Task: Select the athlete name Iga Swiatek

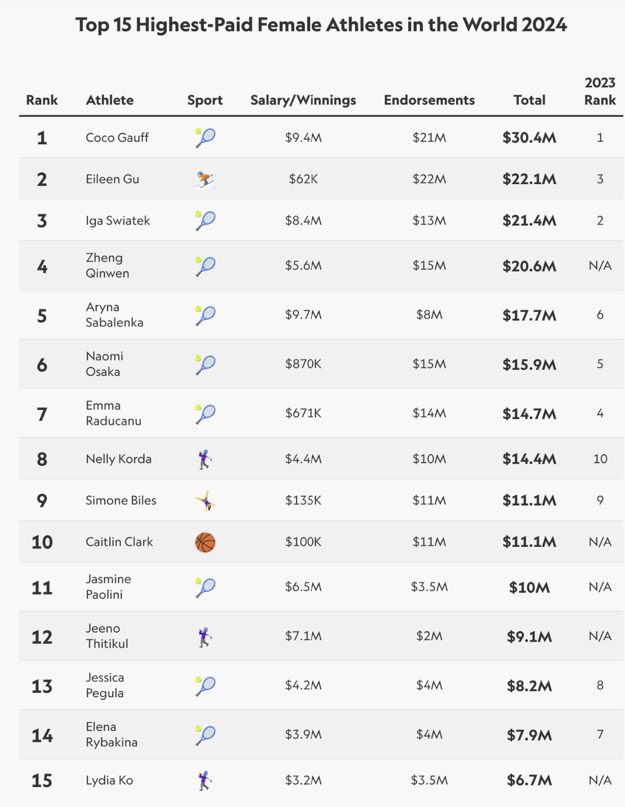Action: tap(118, 220)
